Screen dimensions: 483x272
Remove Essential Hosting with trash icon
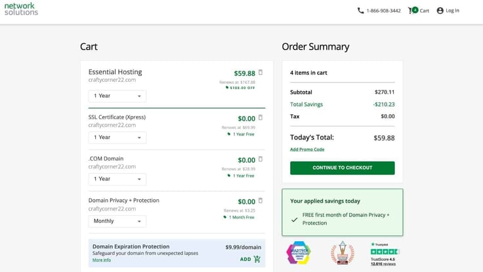pos(261,72)
